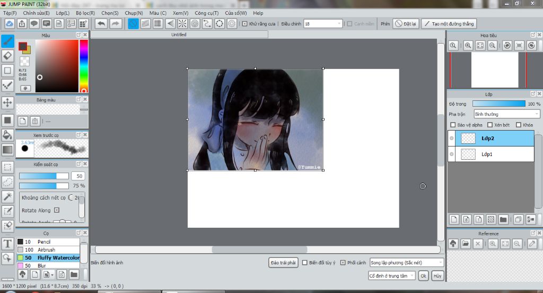Enable the radial snap guide
The width and height of the screenshot is (543, 293).
coord(182,23)
